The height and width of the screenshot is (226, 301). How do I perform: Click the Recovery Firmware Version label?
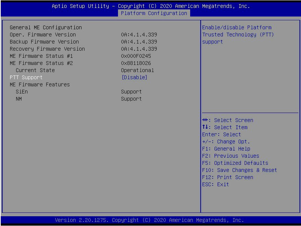47,49
